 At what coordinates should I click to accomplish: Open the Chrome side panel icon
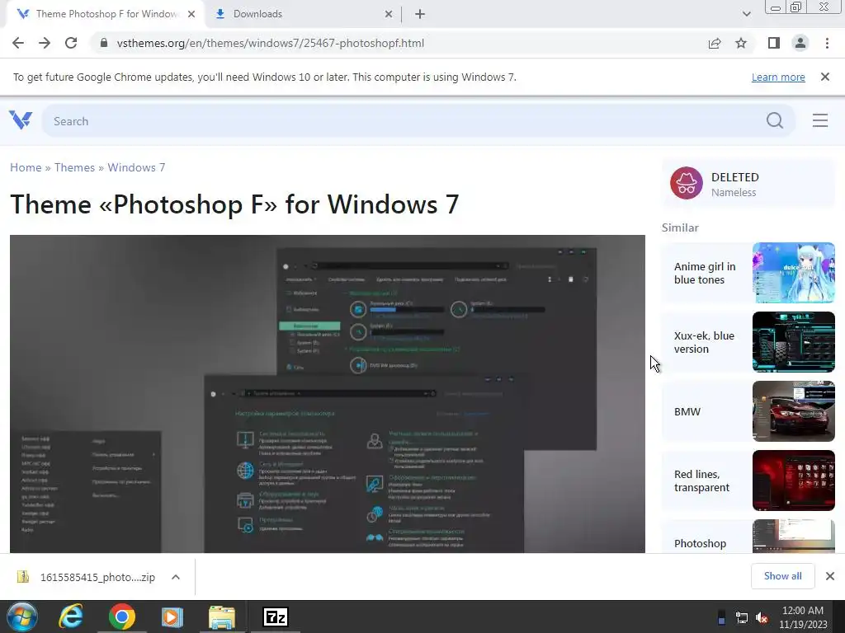(774, 43)
